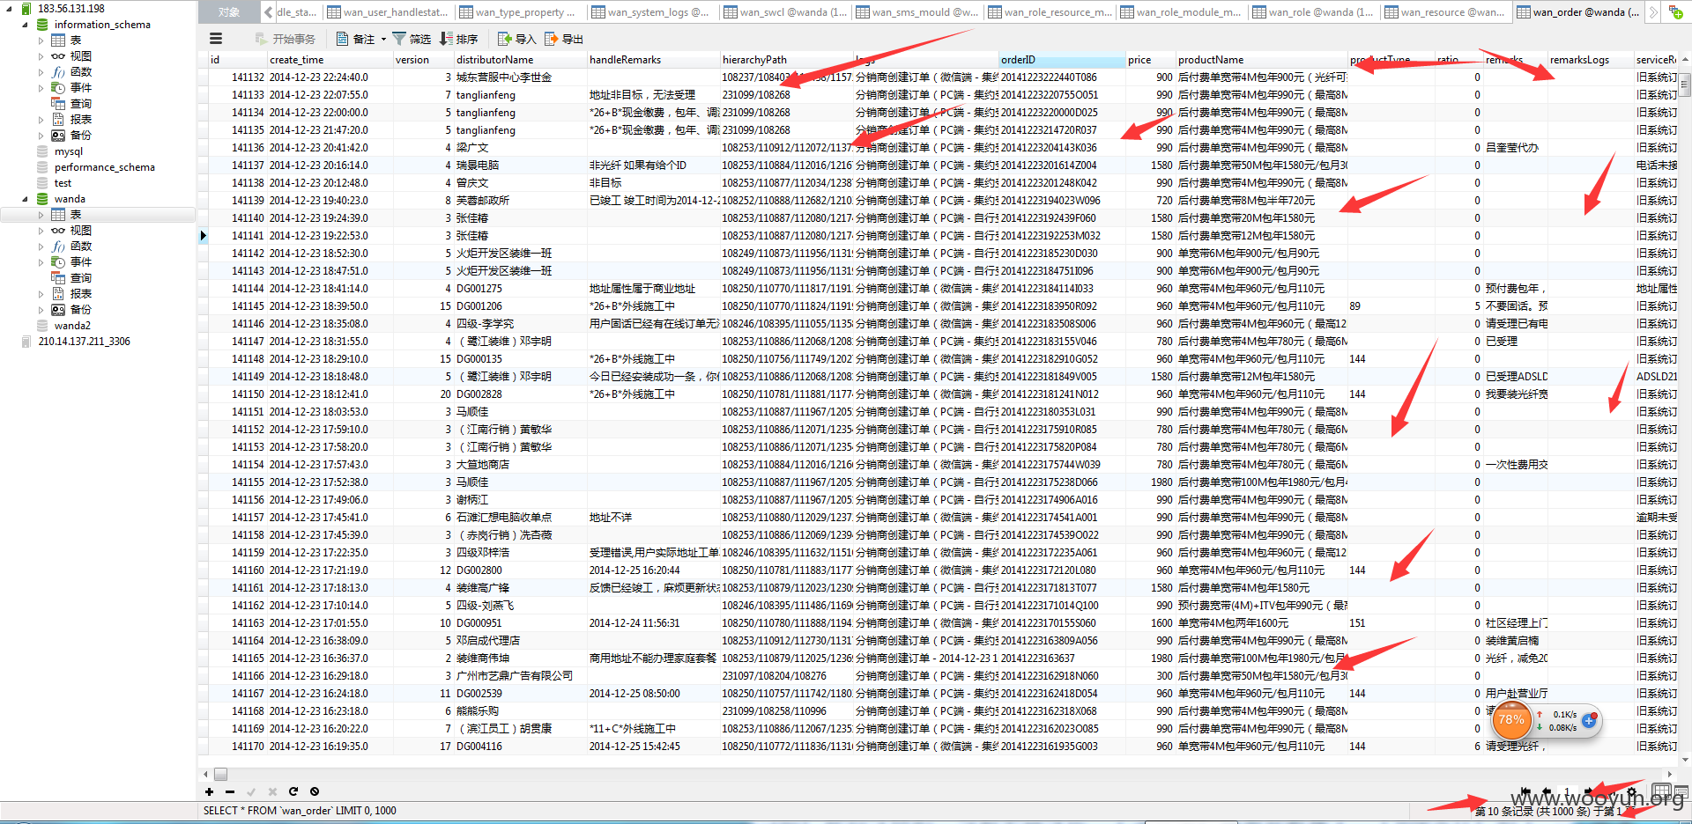Expand 函数 under information_schema
The width and height of the screenshot is (1692, 824).
pyautogui.click(x=41, y=72)
